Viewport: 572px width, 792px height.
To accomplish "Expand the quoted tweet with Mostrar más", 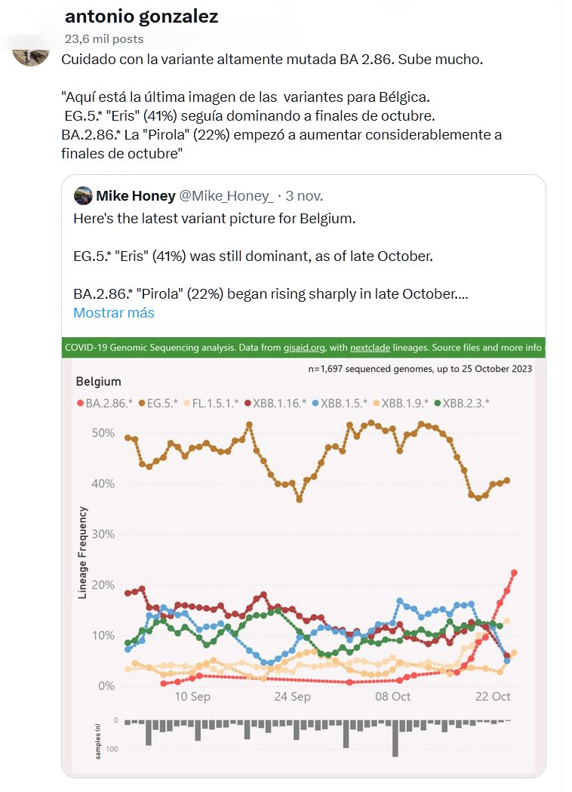I will (114, 312).
